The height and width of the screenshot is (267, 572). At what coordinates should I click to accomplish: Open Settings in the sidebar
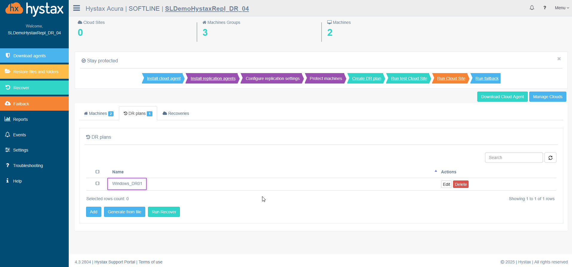pyautogui.click(x=20, y=150)
